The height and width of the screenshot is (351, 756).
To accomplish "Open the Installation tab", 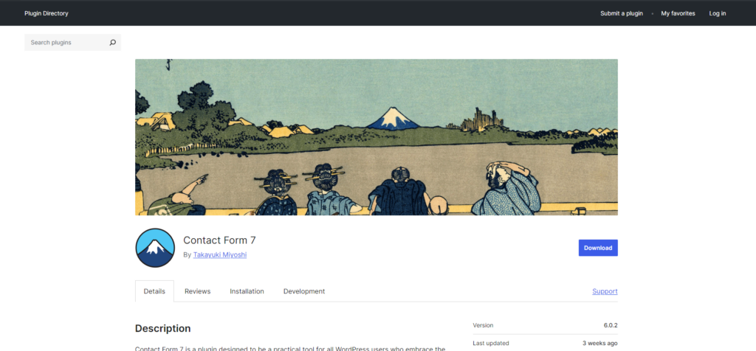I will pos(247,291).
